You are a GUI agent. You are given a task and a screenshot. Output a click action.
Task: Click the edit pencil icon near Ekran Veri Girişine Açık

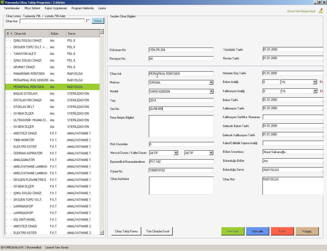click(x=321, y=11)
